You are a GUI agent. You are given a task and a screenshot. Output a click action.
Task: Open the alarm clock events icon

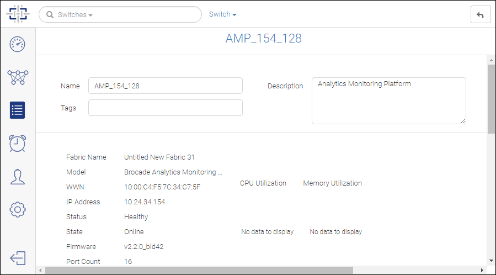point(18,144)
